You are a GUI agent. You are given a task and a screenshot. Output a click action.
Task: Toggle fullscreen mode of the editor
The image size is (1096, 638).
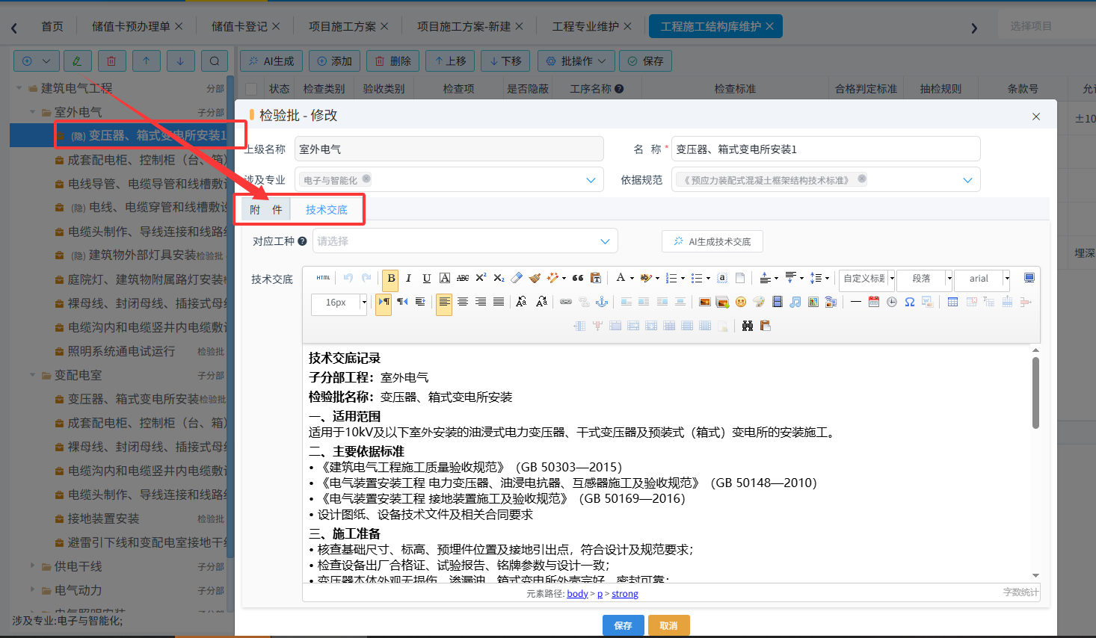(1029, 278)
